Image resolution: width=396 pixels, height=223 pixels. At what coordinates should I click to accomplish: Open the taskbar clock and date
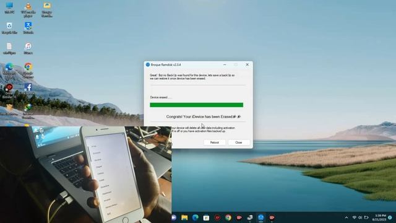click(380, 217)
